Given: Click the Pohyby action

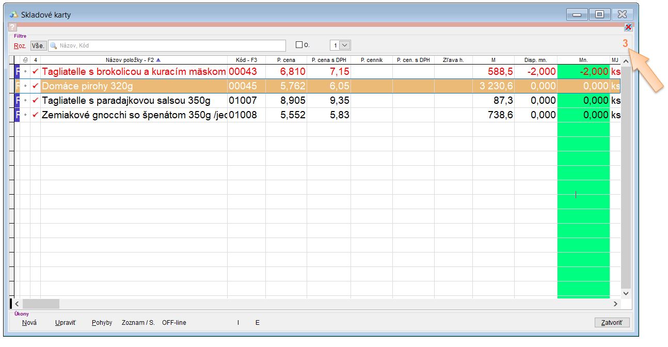Looking at the screenshot, I should tap(102, 323).
